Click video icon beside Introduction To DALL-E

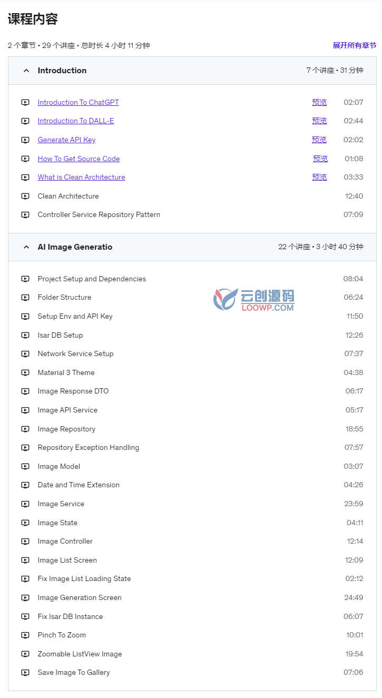coord(25,121)
